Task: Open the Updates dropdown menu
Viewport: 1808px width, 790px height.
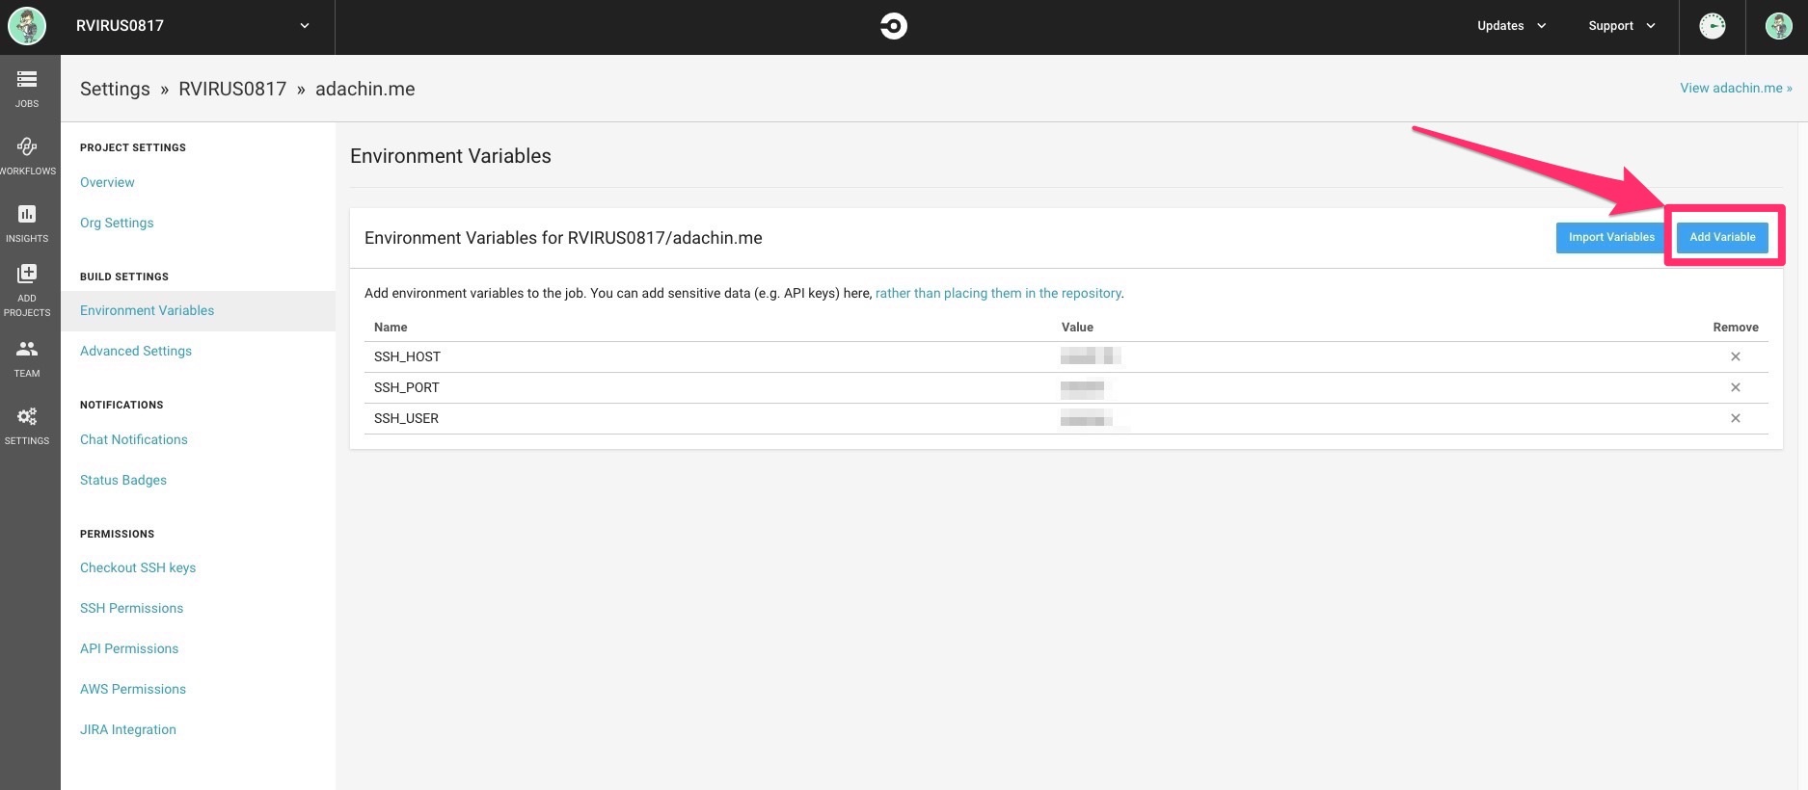Action: (x=1511, y=26)
